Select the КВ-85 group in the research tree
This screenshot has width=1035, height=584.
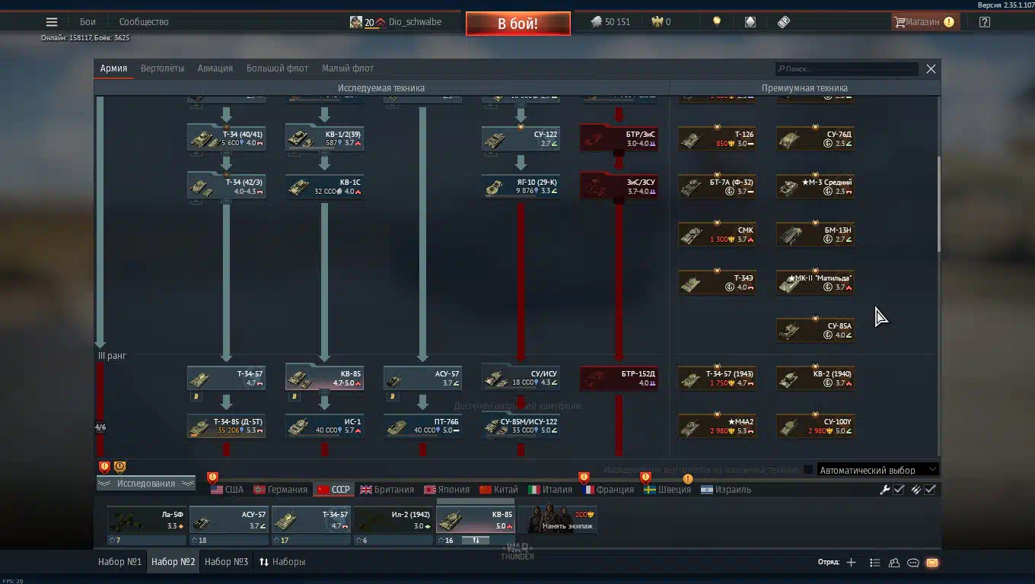(324, 378)
